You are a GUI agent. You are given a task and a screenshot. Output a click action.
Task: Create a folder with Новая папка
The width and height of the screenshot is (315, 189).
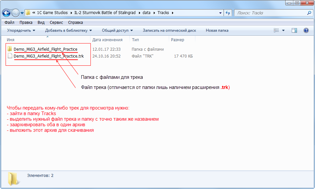217,30
